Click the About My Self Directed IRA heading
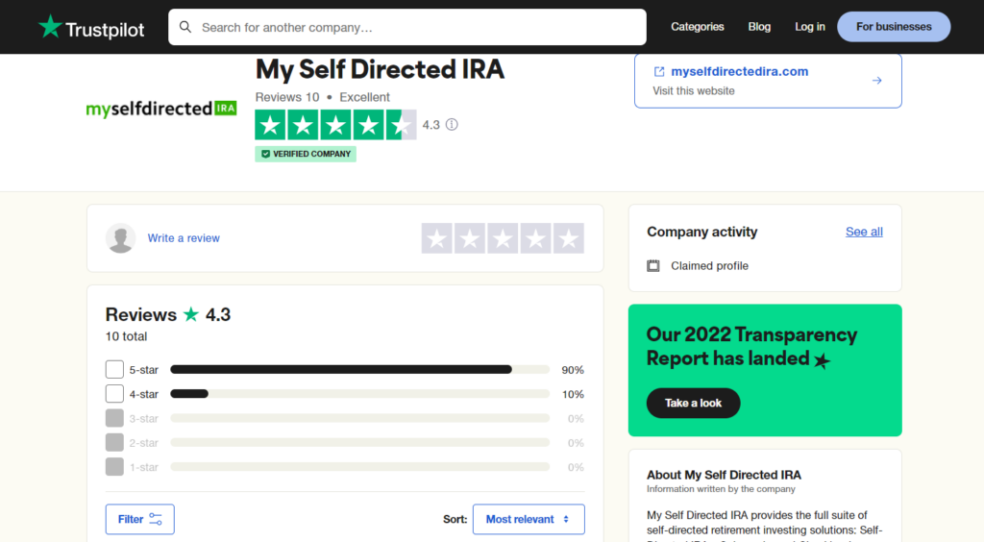 click(725, 475)
